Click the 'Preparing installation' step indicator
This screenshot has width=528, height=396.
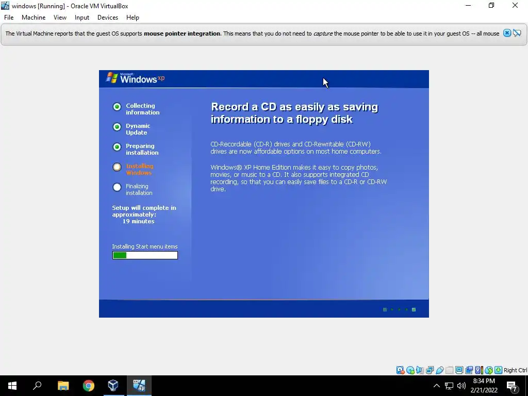click(117, 147)
